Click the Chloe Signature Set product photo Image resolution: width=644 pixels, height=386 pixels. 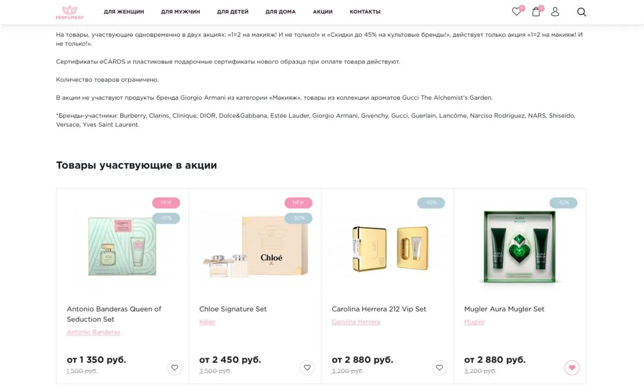255,247
